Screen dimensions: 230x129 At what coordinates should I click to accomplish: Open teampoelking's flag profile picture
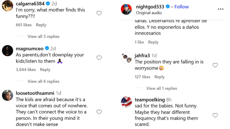(127, 102)
